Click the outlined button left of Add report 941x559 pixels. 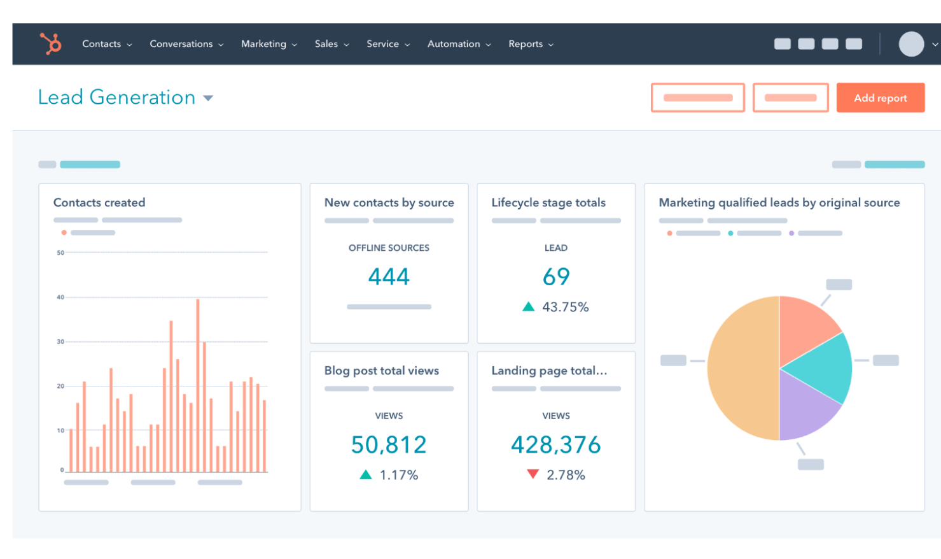[790, 97]
